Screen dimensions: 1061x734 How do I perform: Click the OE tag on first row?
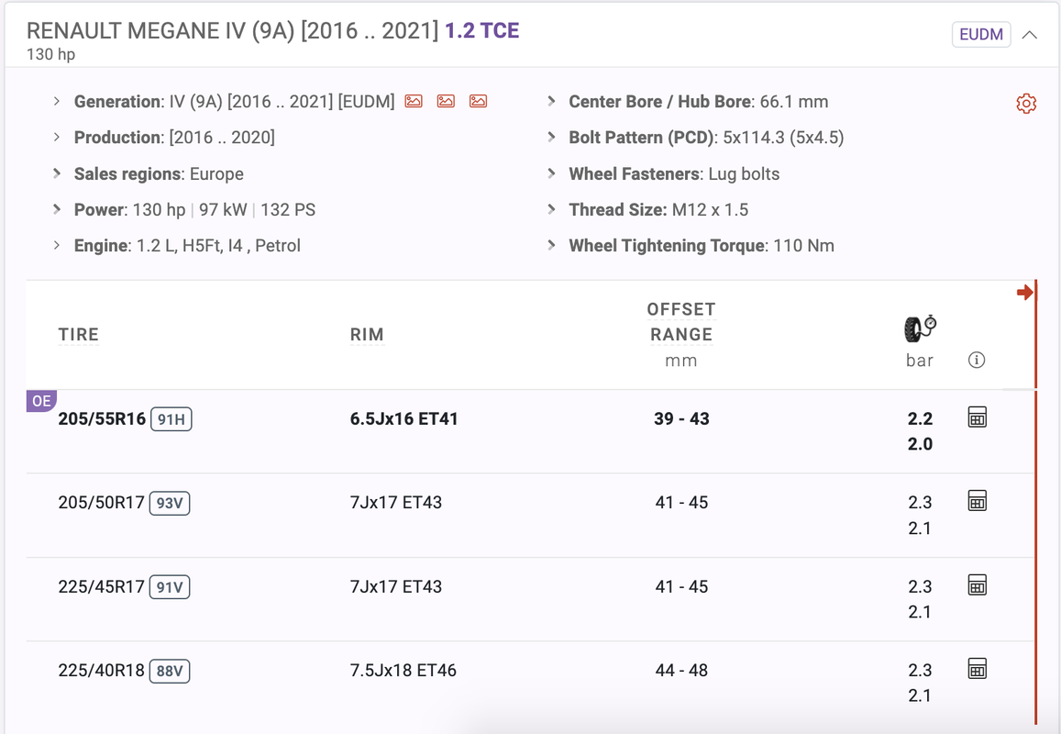[x=41, y=401]
